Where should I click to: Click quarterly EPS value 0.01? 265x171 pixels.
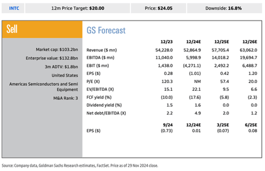196,131
